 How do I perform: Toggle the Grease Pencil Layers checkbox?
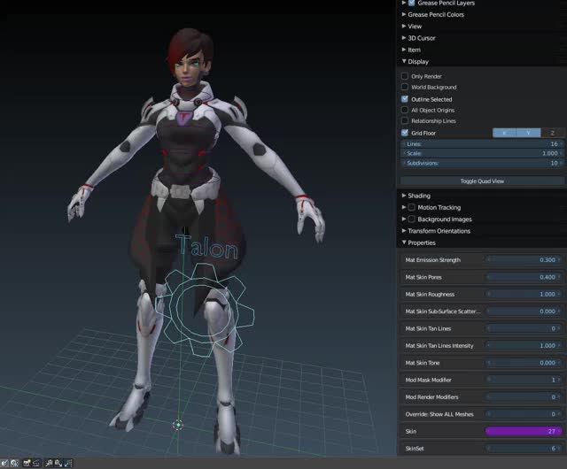[411, 3]
